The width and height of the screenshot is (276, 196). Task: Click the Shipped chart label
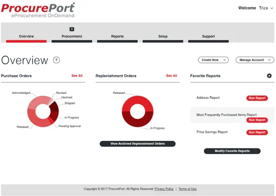70,103
